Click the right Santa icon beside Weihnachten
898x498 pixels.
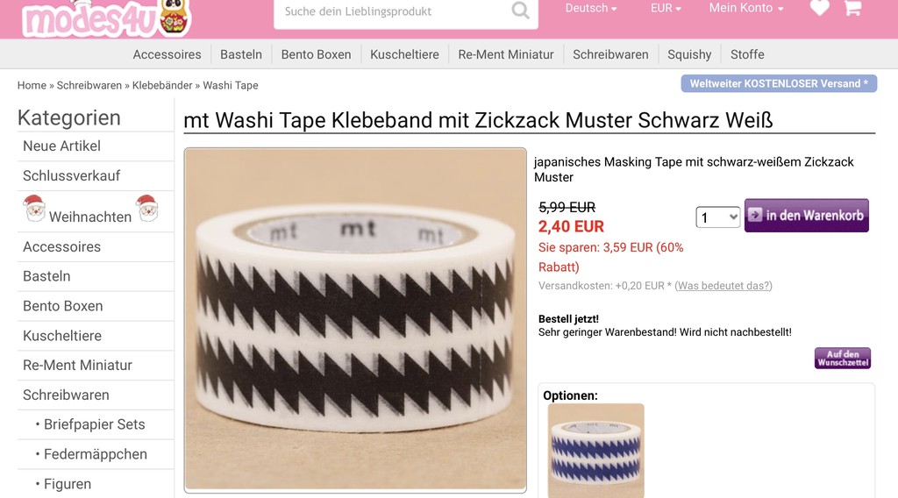coord(147,208)
